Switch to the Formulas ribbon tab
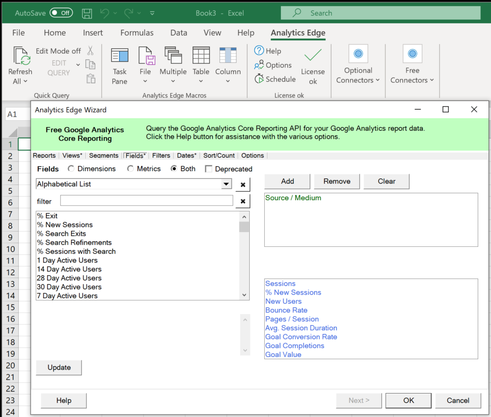This screenshot has width=491, height=417. pos(137,33)
